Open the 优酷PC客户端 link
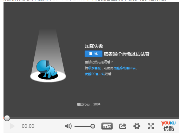This screenshot has width=180, height=133. click(x=95, y=74)
